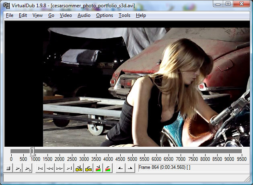The height and width of the screenshot is (185, 253).
Task: Mark selection end (mark out)
Action: 130,168
